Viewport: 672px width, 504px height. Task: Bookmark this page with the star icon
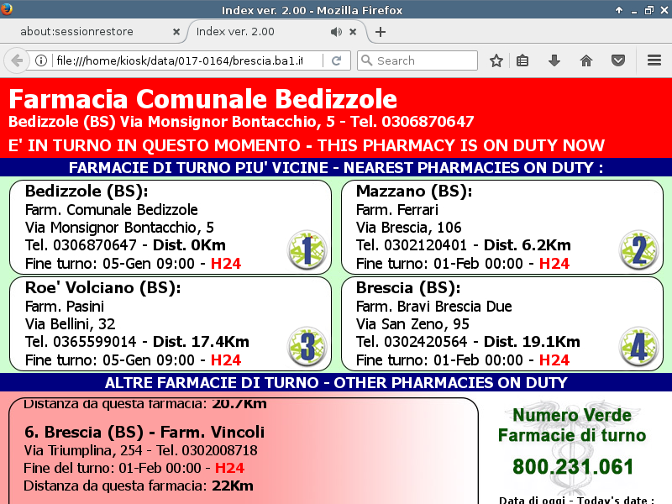pos(496,60)
